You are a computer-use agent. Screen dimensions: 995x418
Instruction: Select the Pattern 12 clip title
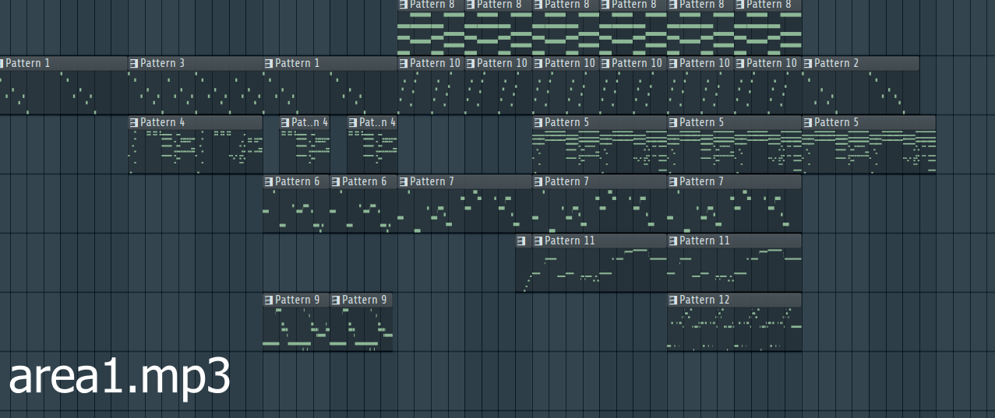(x=705, y=300)
